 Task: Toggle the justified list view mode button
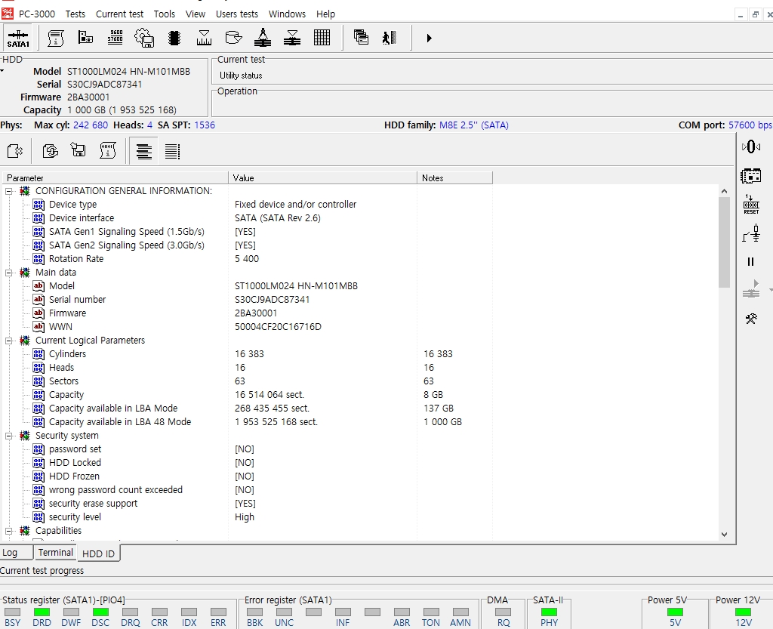click(x=172, y=152)
